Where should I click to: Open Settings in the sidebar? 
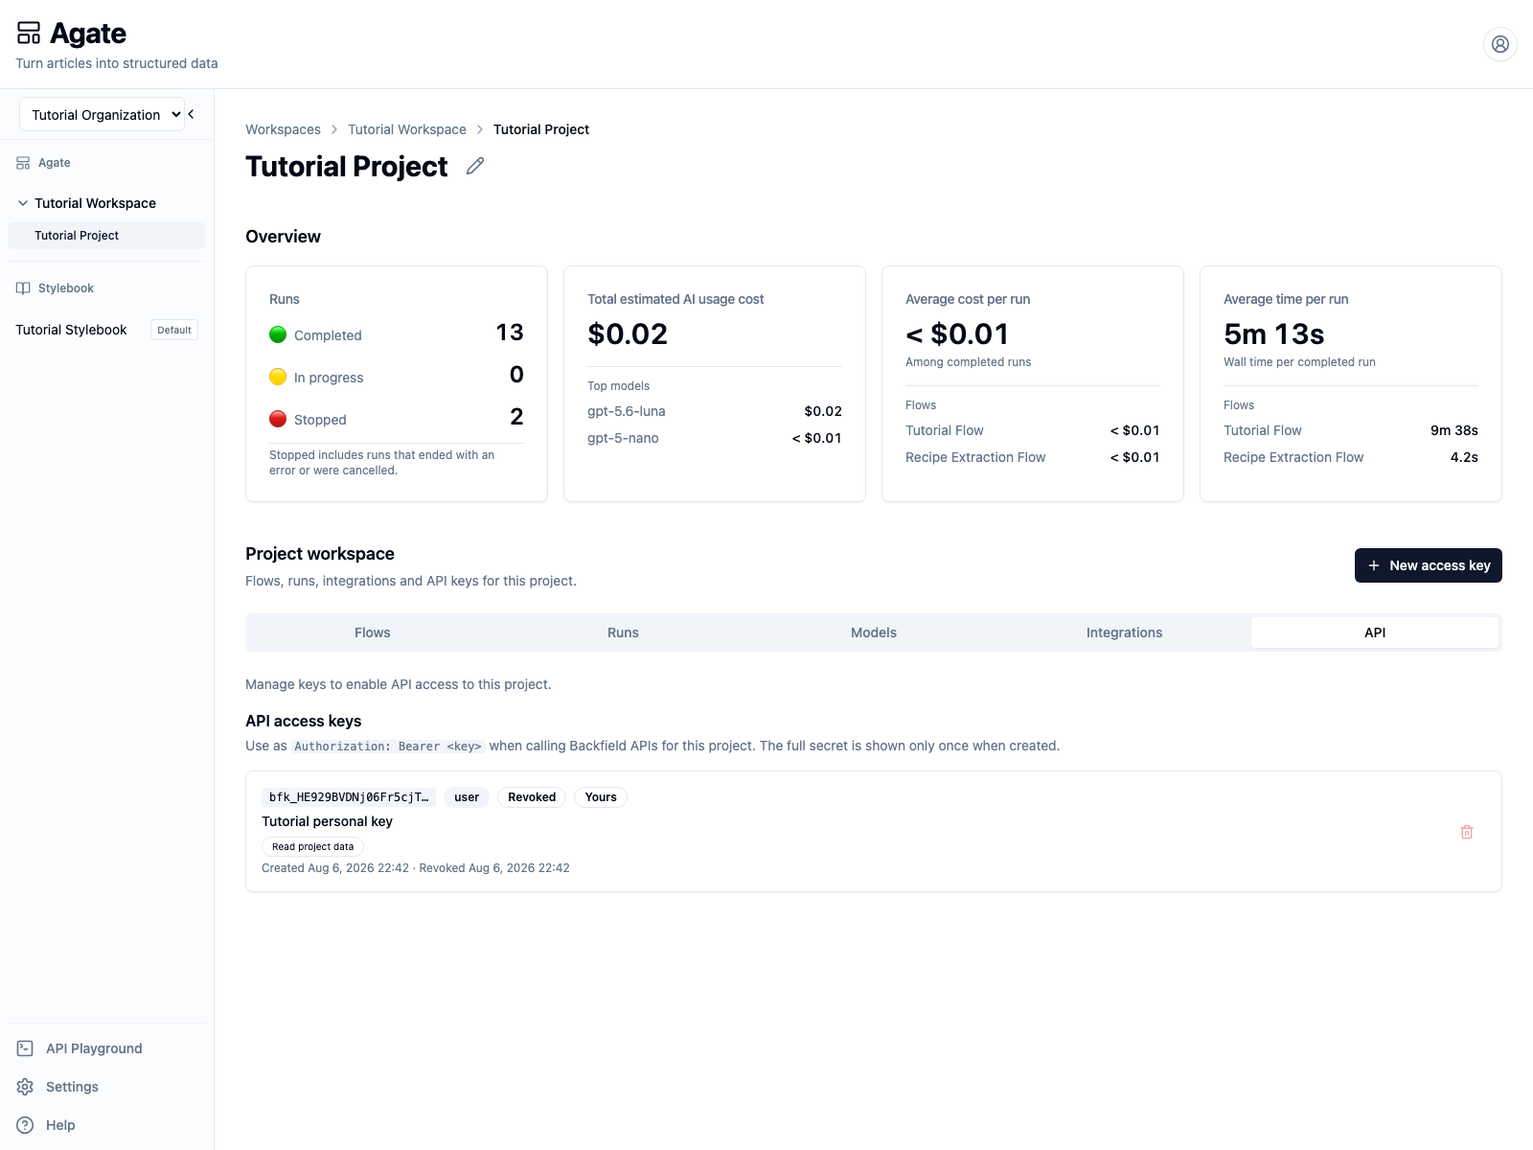point(72,1087)
